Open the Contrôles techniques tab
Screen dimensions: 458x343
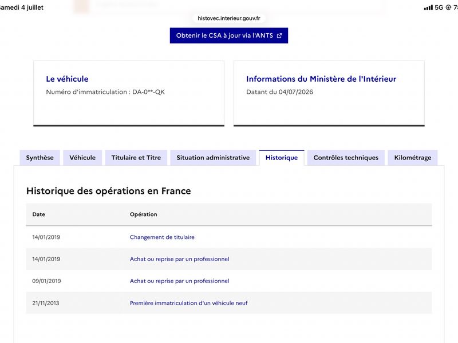coord(346,158)
